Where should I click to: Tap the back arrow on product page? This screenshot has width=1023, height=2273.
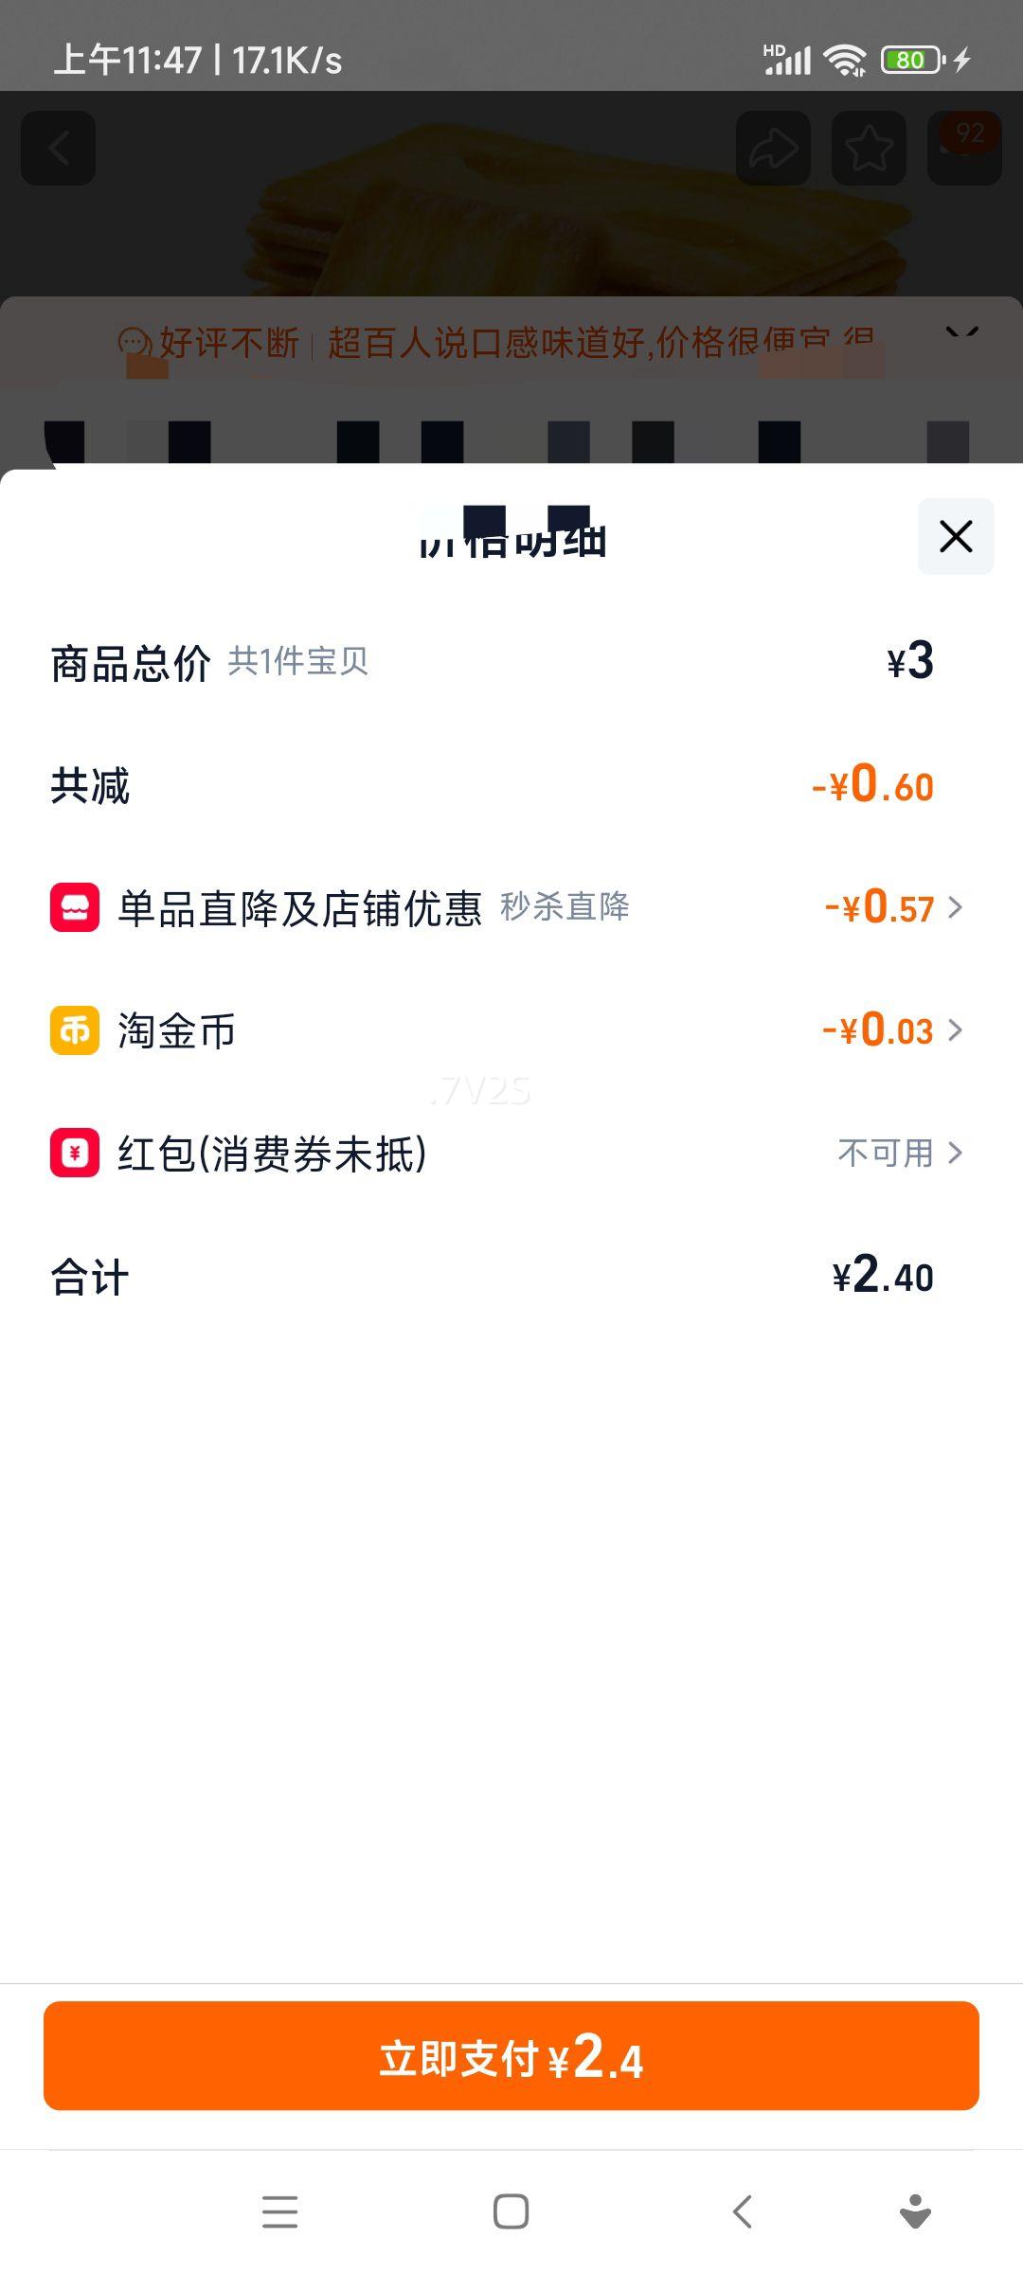coord(59,149)
